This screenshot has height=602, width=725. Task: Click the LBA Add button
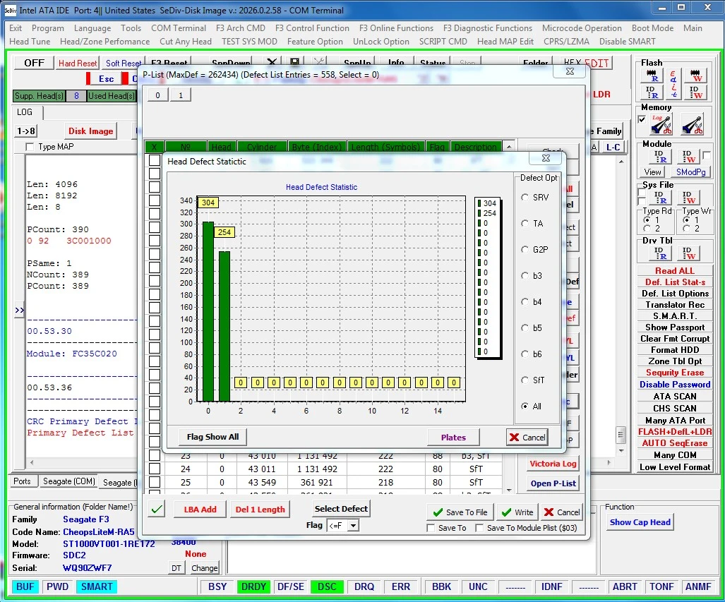[x=200, y=510]
